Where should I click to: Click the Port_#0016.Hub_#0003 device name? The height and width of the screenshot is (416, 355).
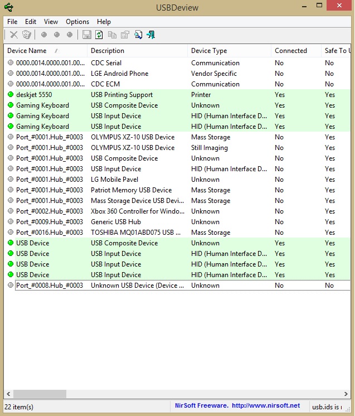(x=50, y=233)
